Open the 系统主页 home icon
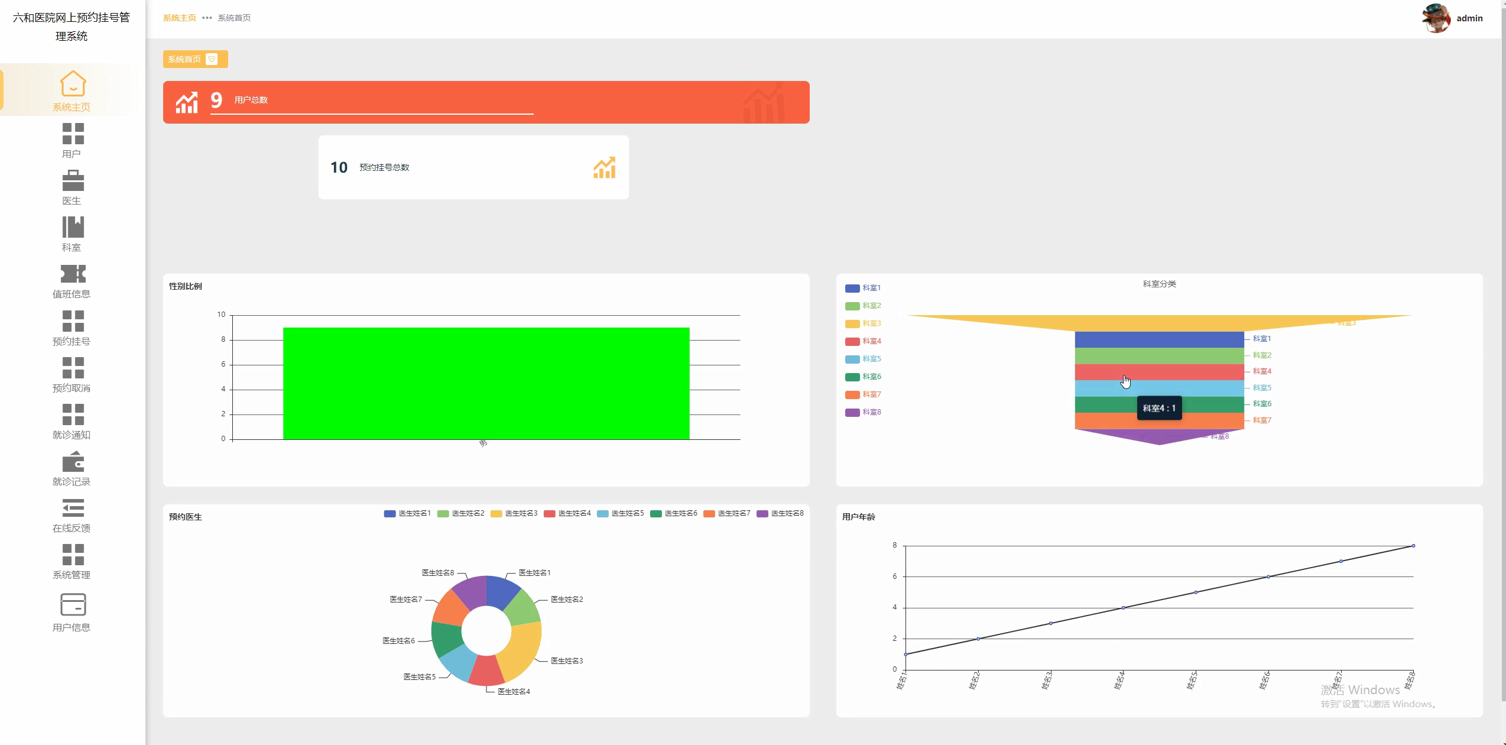The width and height of the screenshot is (1506, 745). tap(73, 83)
